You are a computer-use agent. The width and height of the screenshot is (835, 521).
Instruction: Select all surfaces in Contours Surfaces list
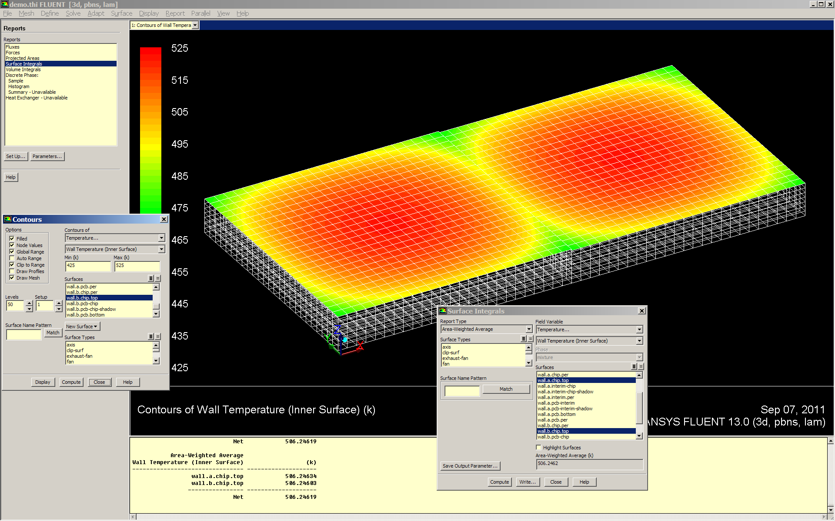150,279
